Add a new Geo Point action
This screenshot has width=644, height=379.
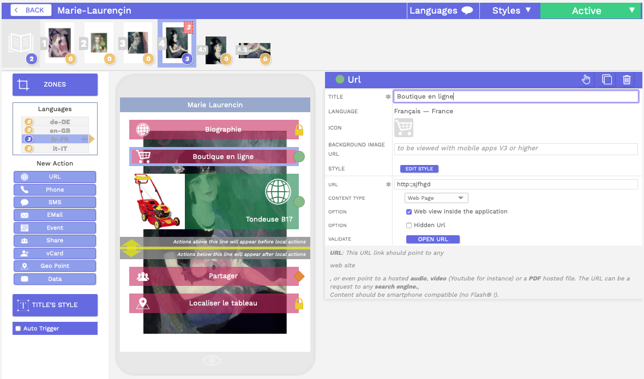55,266
